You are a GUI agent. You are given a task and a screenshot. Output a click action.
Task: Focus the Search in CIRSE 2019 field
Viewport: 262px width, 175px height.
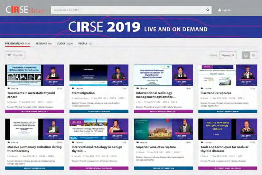coord(131,10)
